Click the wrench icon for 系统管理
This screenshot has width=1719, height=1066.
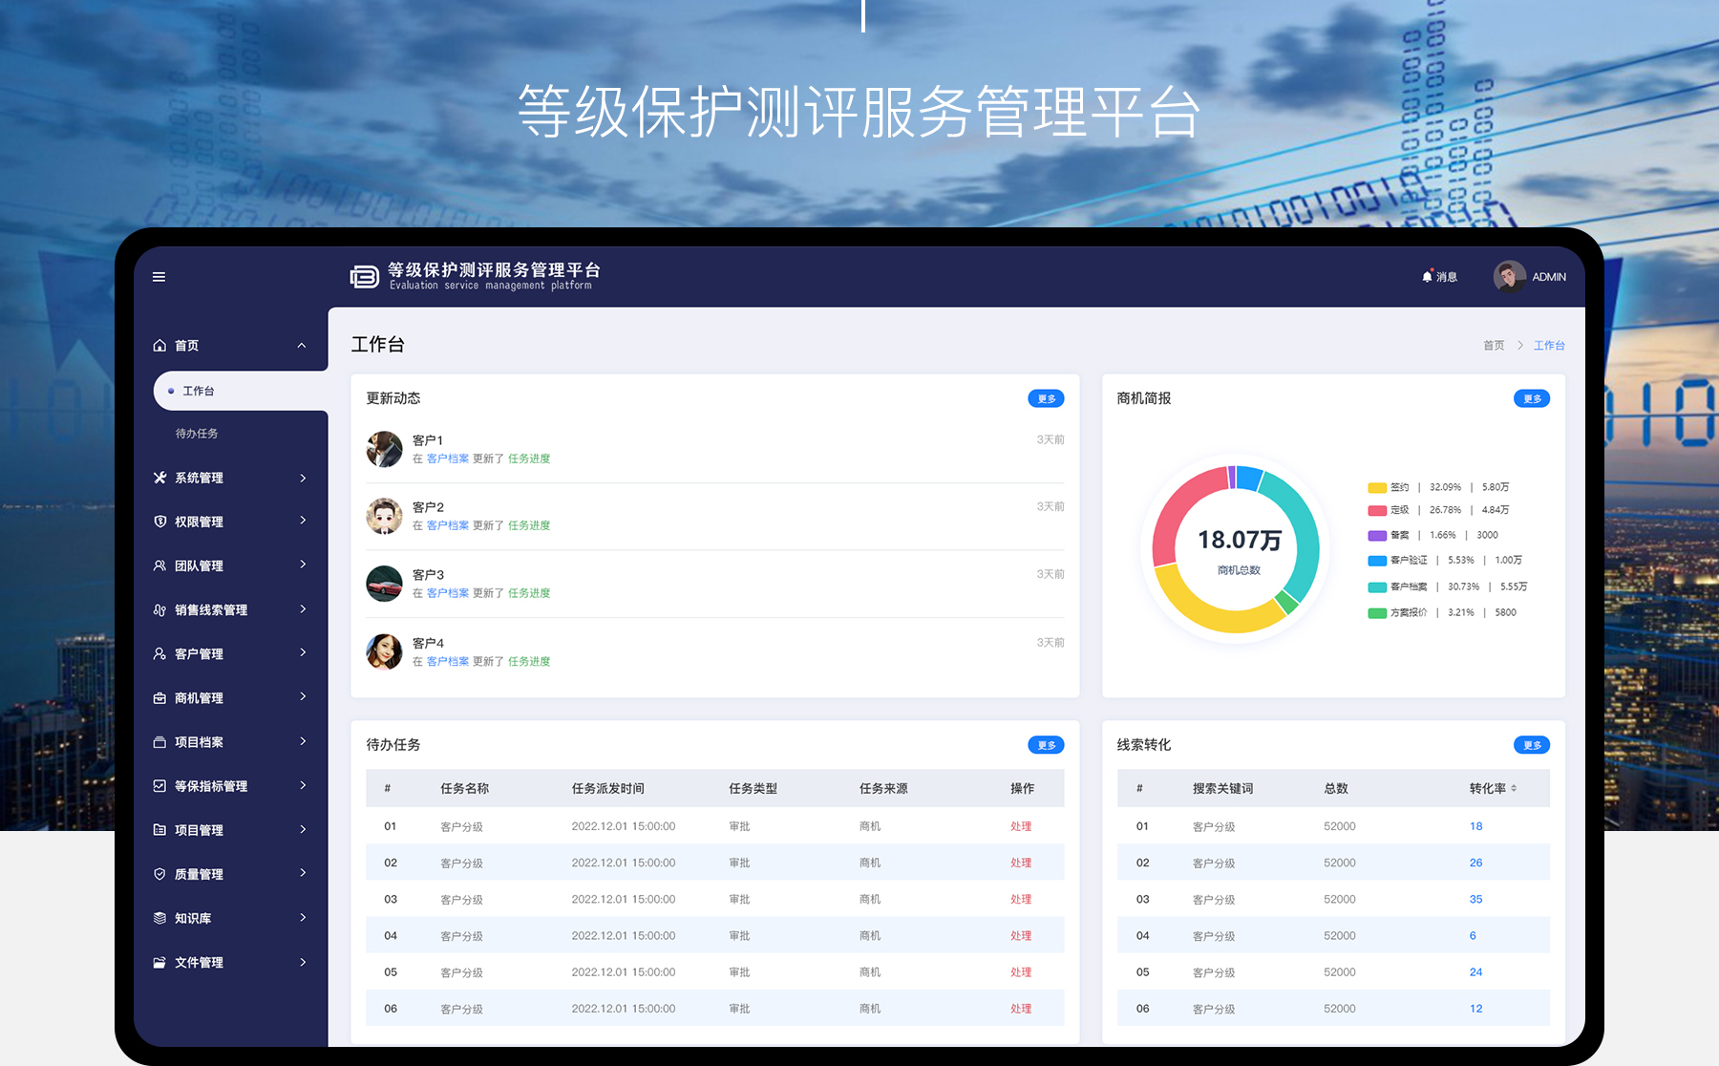click(x=159, y=478)
